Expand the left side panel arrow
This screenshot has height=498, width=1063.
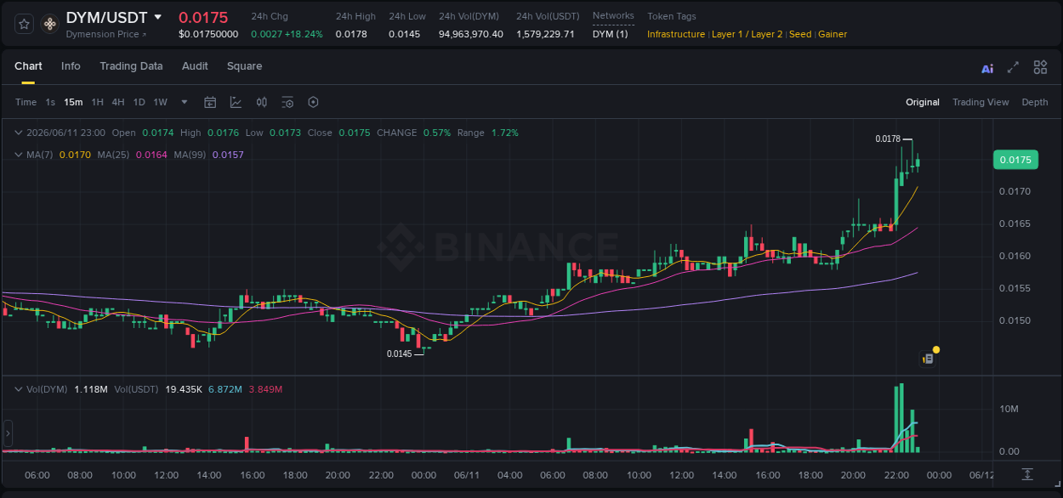point(8,433)
